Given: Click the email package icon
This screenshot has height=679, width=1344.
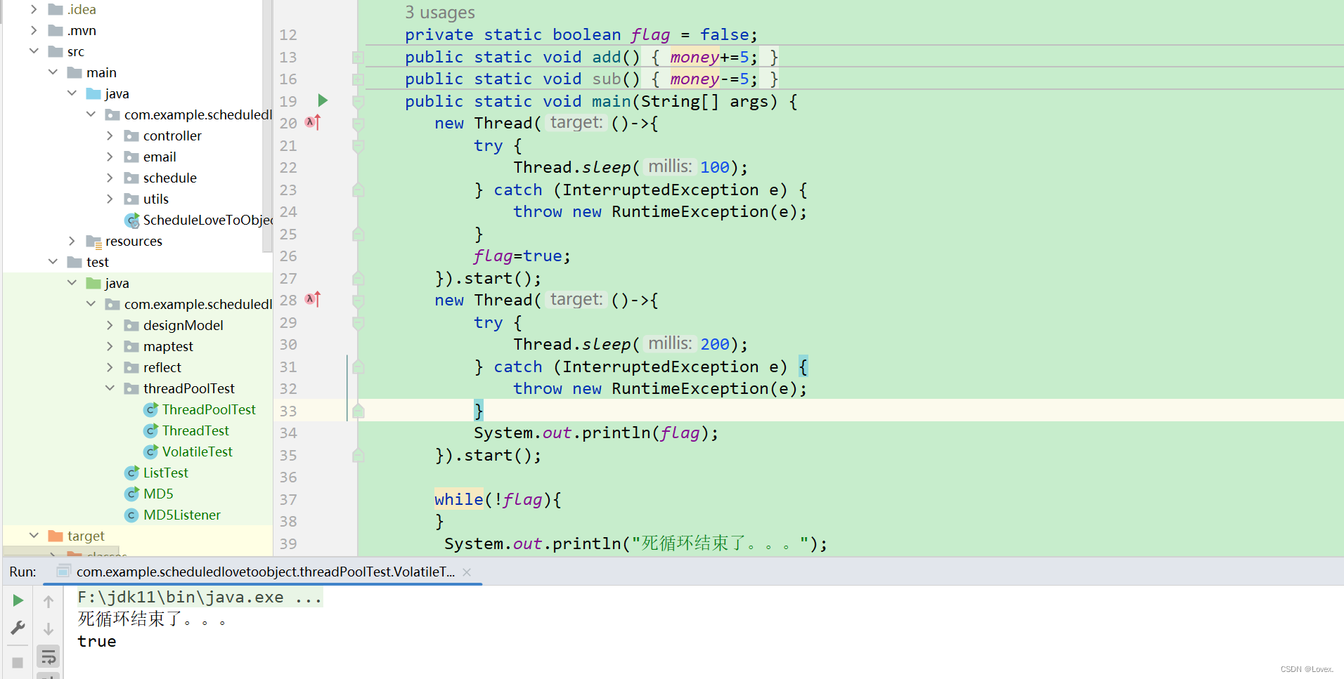Looking at the screenshot, I should [131, 157].
